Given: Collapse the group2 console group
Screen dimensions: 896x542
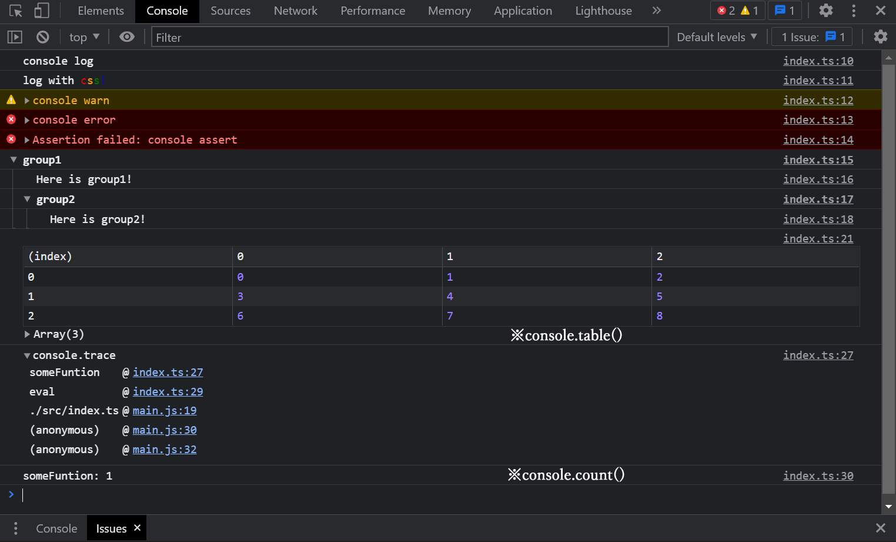Looking at the screenshot, I should [x=27, y=199].
